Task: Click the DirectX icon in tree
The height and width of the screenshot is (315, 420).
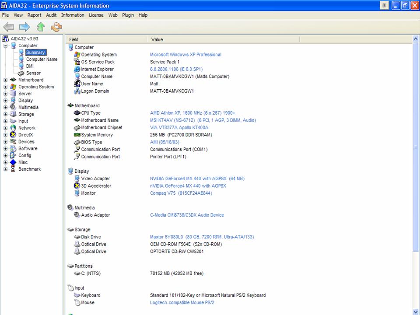Action: [x=13, y=135]
